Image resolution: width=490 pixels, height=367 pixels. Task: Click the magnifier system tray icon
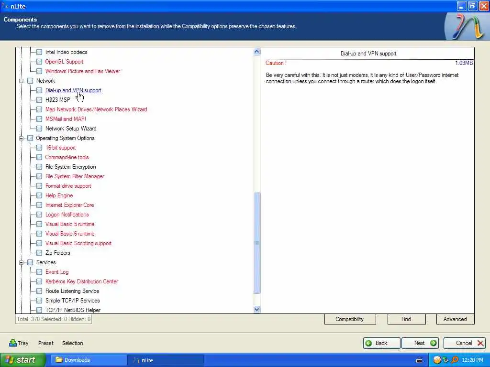tap(455, 360)
